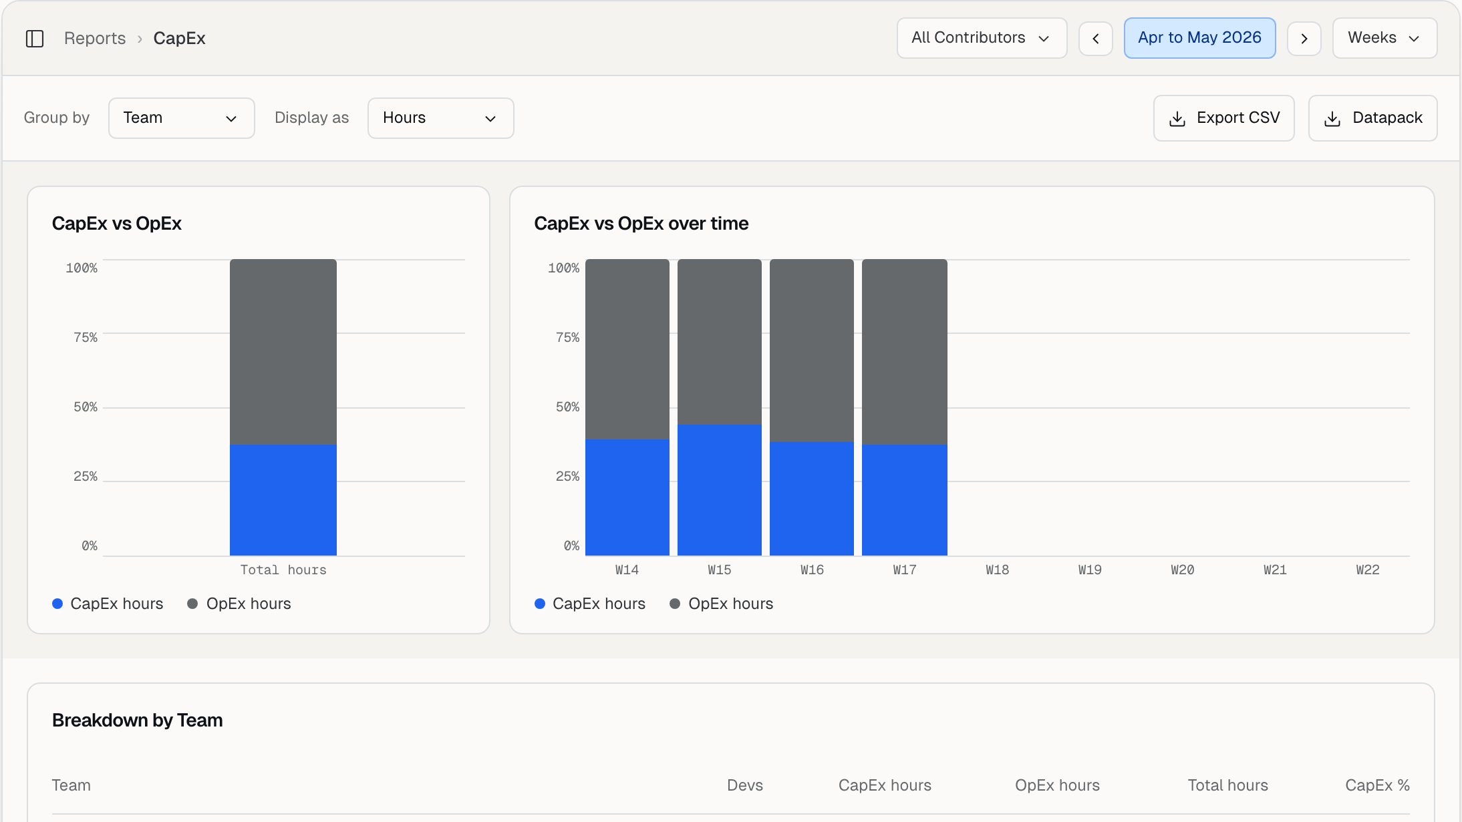The width and height of the screenshot is (1462, 822).
Task: Sort by the OpEx hours column header
Action: click(x=1057, y=785)
